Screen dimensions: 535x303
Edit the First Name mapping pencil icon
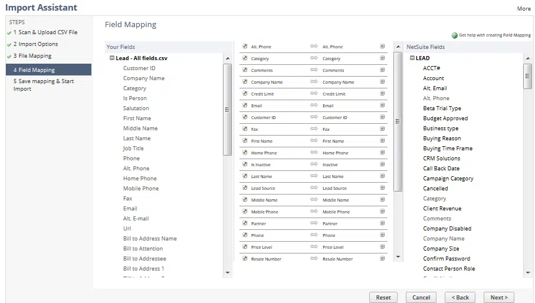[245, 140]
